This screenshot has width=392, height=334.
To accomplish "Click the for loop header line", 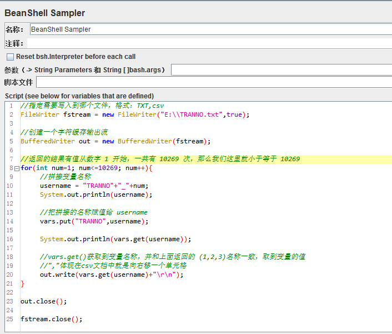I will [87, 168].
